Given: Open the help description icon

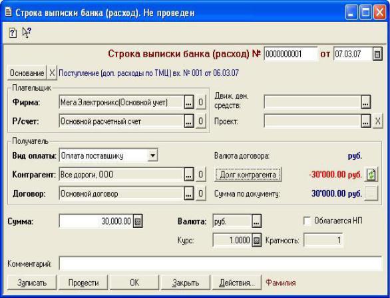Looking at the screenshot, I should 13,33.
